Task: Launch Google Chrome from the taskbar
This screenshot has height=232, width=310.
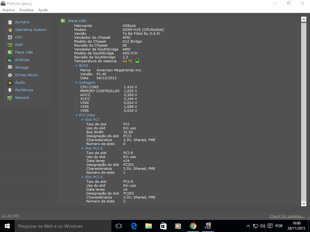Action: [x=193, y=226]
